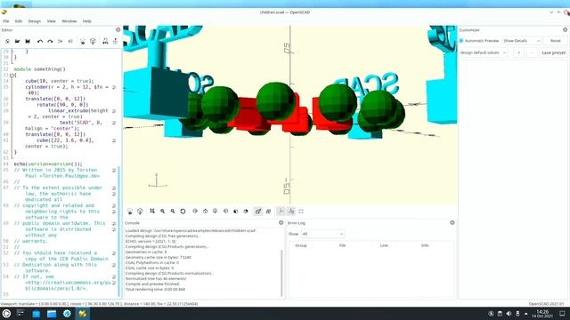
Task: Click the Export as STL icon
Action: (105, 42)
